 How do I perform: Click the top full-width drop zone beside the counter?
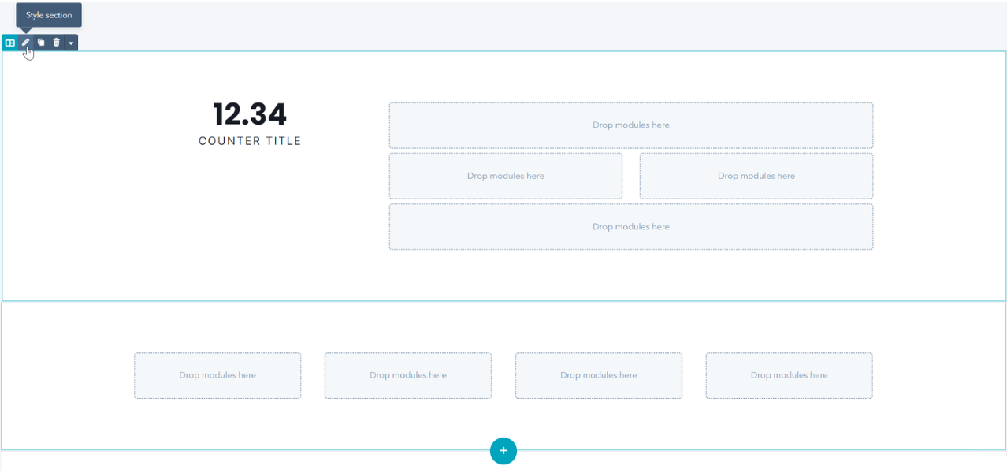631,125
